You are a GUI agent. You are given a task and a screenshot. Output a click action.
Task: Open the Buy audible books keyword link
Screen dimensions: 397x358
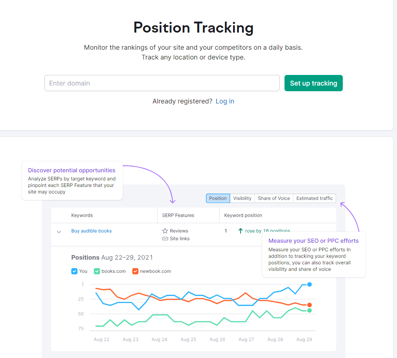point(91,231)
